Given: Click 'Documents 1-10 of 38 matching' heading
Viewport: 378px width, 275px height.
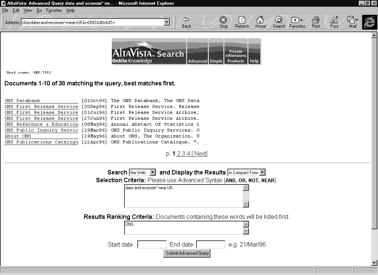Looking at the screenshot, I should [90, 83].
